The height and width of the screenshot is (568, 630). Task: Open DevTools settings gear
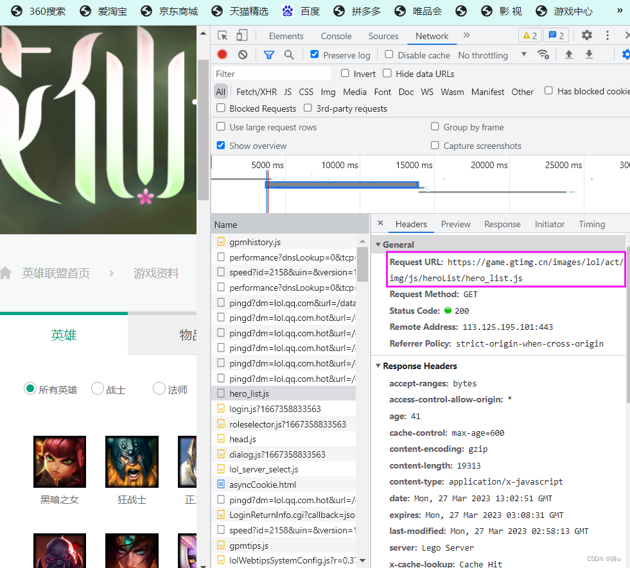tap(586, 36)
